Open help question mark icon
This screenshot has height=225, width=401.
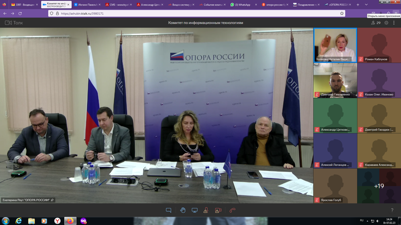[x=392, y=210]
